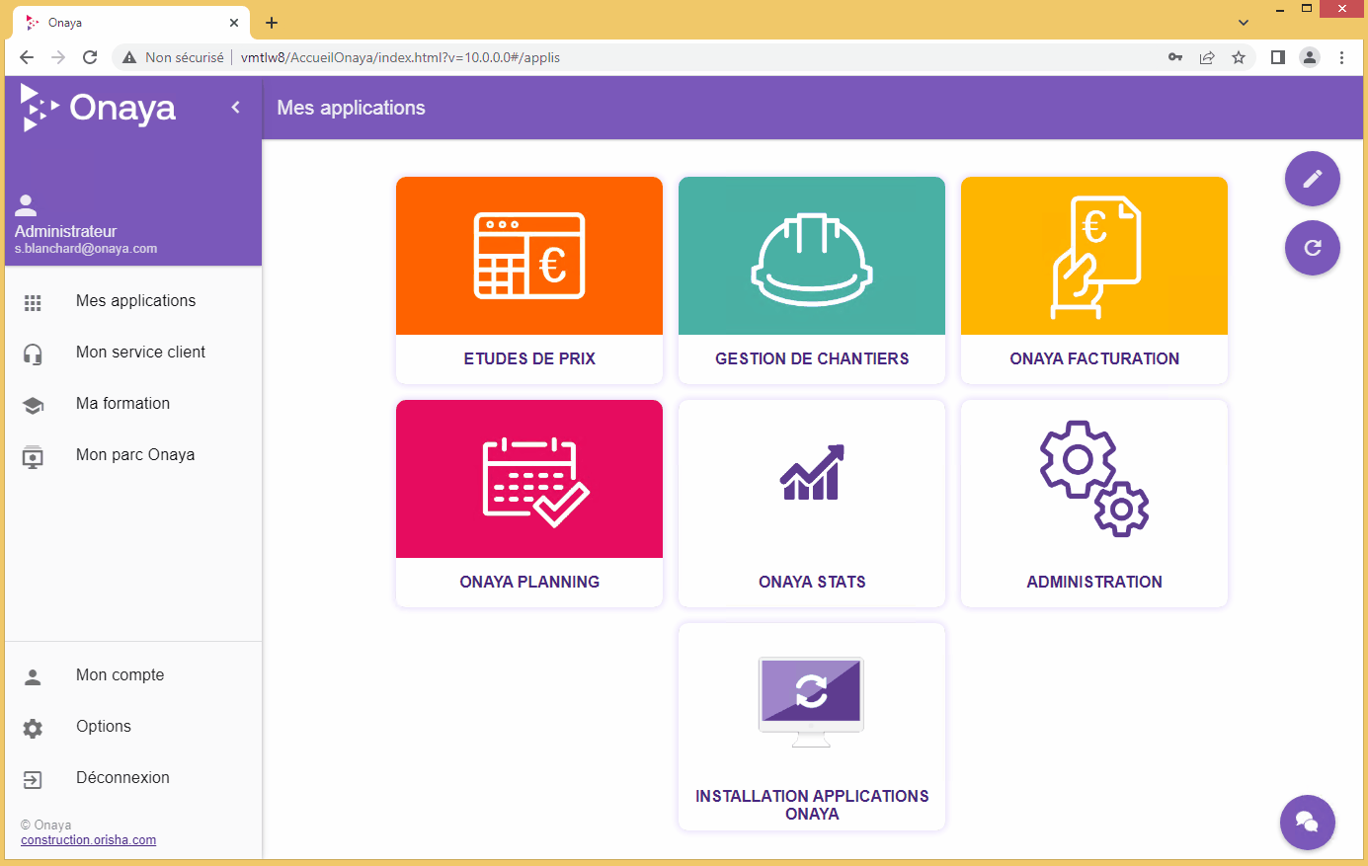
Task: Launch Gestion de Chantiers hard hat tile
Action: (x=811, y=279)
